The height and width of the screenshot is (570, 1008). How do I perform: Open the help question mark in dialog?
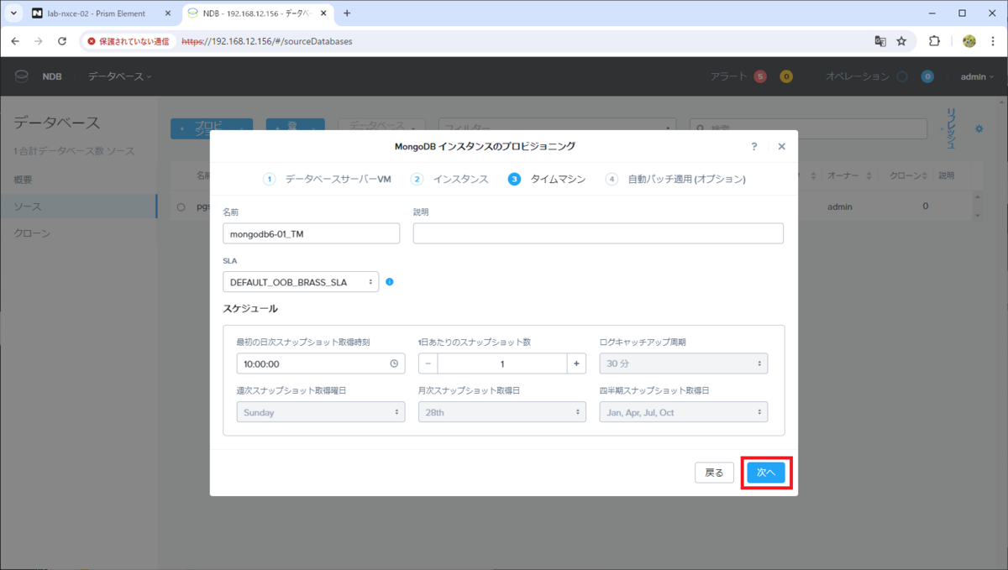pos(753,146)
